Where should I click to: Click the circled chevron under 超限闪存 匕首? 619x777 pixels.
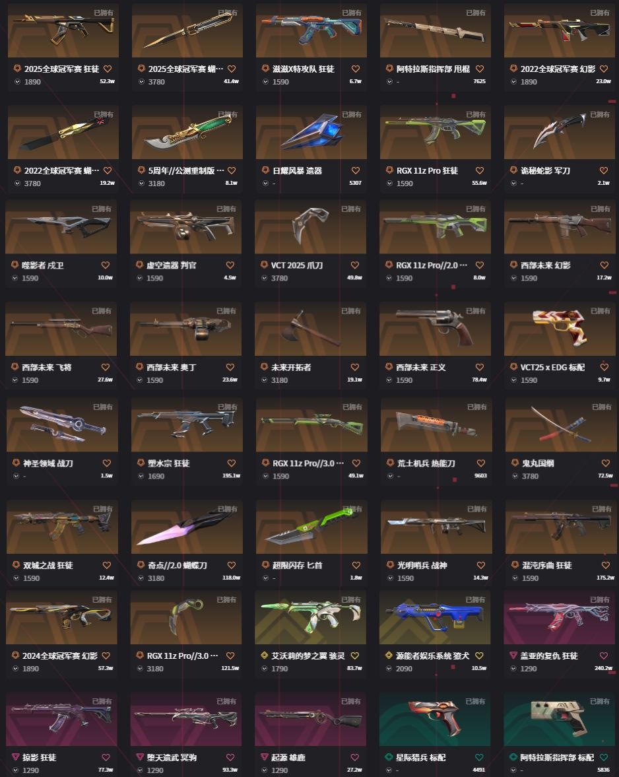point(265,578)
